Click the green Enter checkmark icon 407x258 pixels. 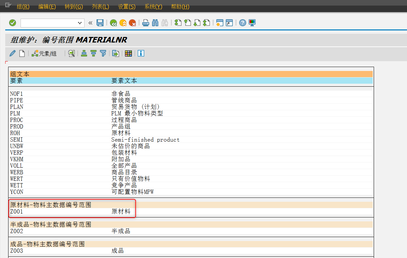[x=13, y=23]
